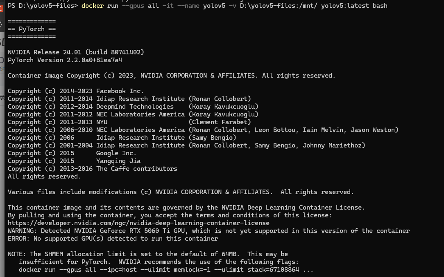Image resolution: width=444 pixels, height=277 pixels.
Task: Click the partially hidden circle icon at left
Action: pos(2,60)
